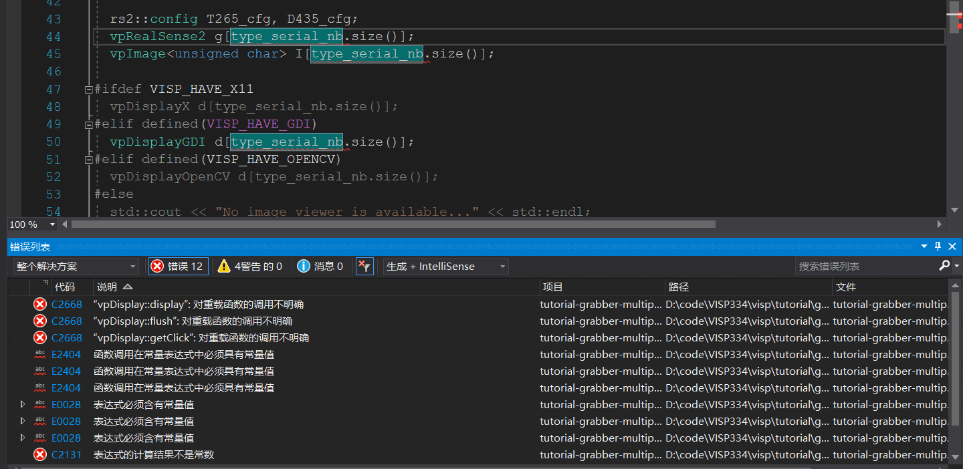Image resolution: width=963 pixels, height=469 pixels.
Task: Click the editor horizontal scrollbar thumb
Action: pyautogui.click(x=393, y=224)
